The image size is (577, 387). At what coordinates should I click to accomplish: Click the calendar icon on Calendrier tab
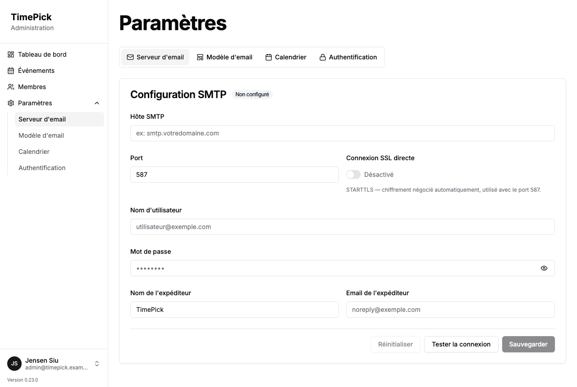269,57
